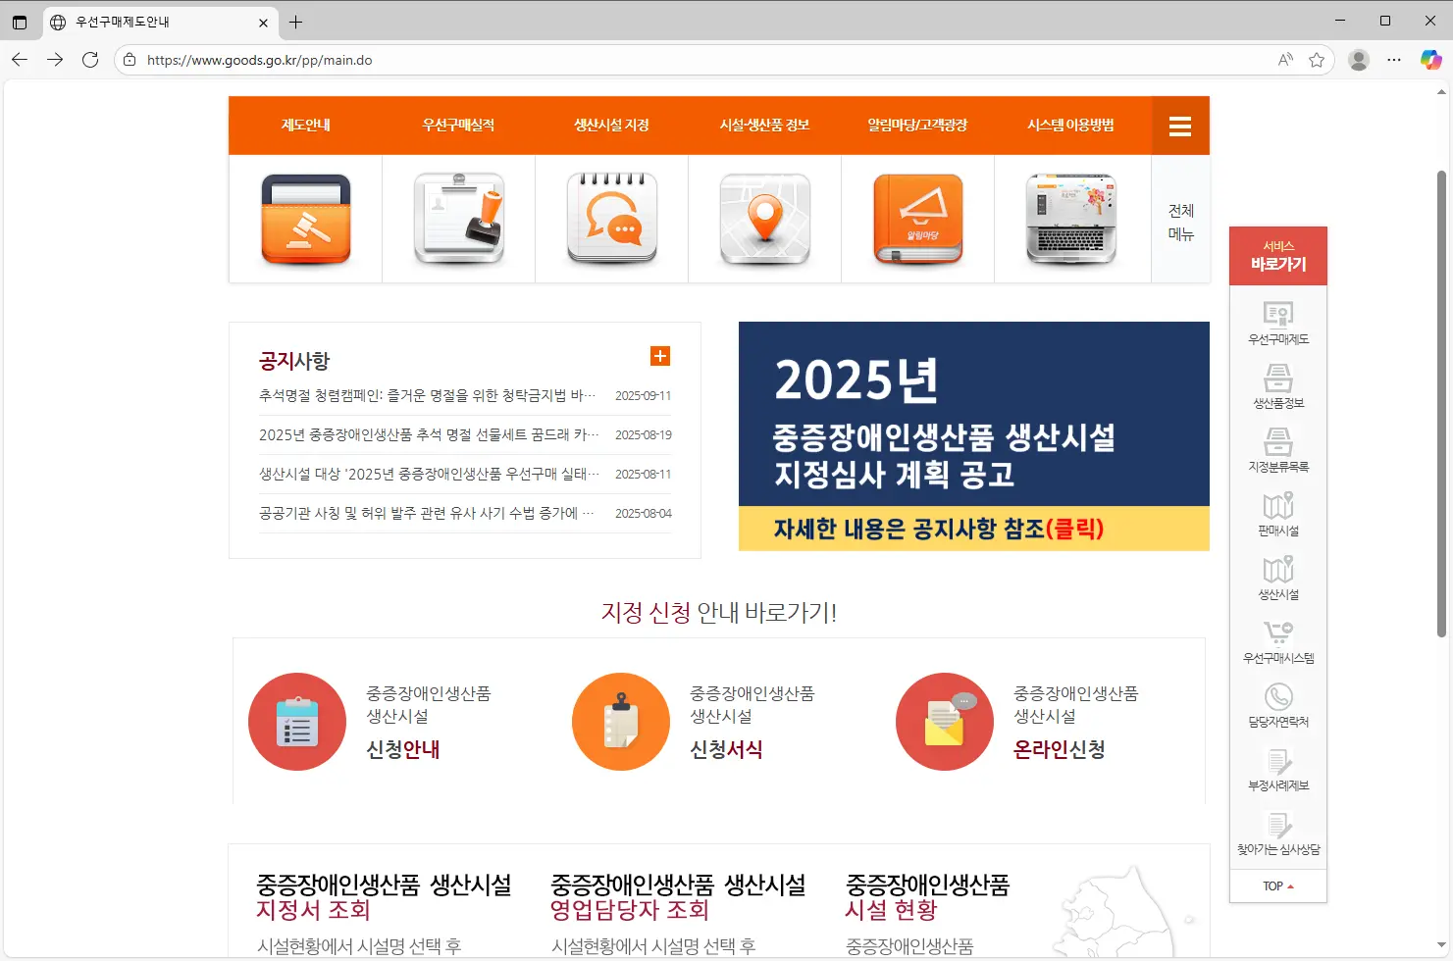Open 중증장애인생산품 생산시설 지정서 조회

tap(384, 896)
